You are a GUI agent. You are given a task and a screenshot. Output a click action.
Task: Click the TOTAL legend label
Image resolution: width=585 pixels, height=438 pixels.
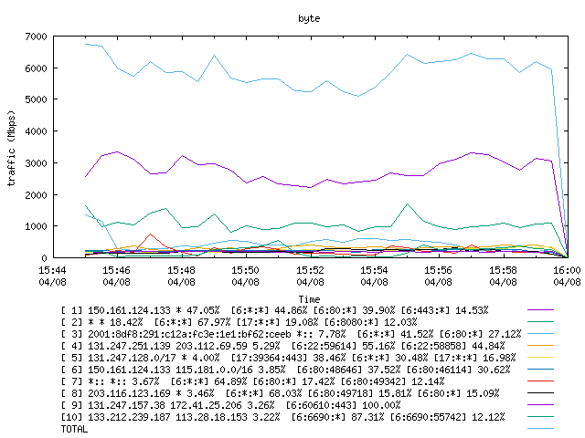[x=74, y=430]
